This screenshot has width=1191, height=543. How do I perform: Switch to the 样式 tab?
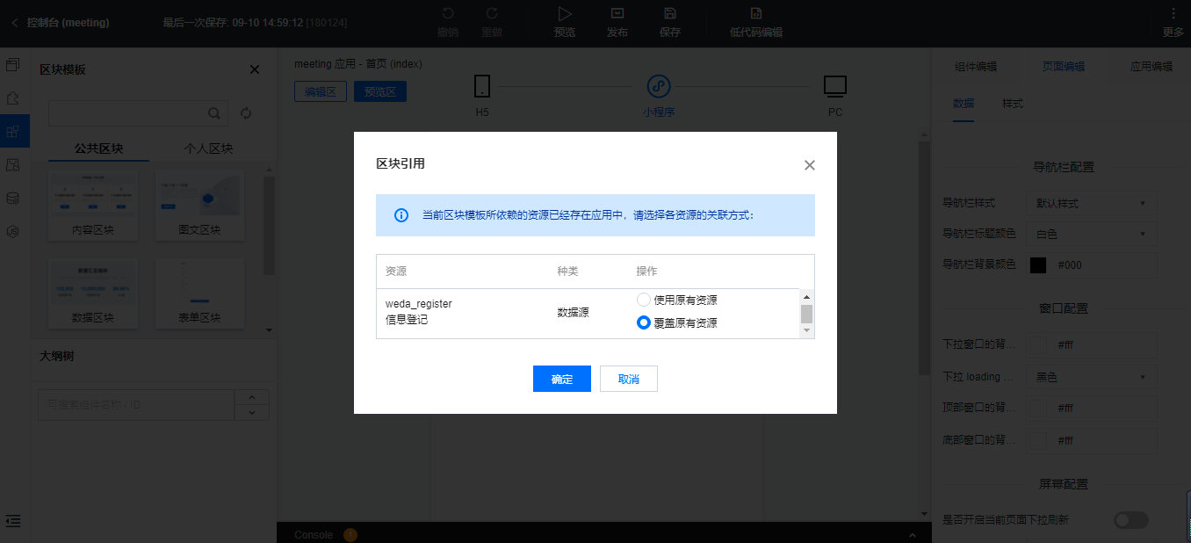[x=1012, y=103]
